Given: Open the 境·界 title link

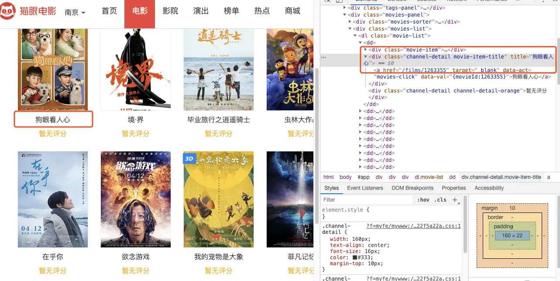Looking at the screenshot, I should (x=136, y=120).
